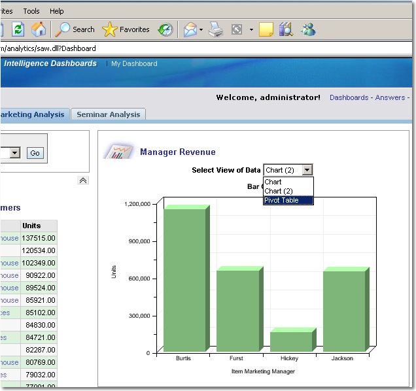416x391 pixels.
Task: Open Select View of Data dropdown
Action: coord(288,170)
